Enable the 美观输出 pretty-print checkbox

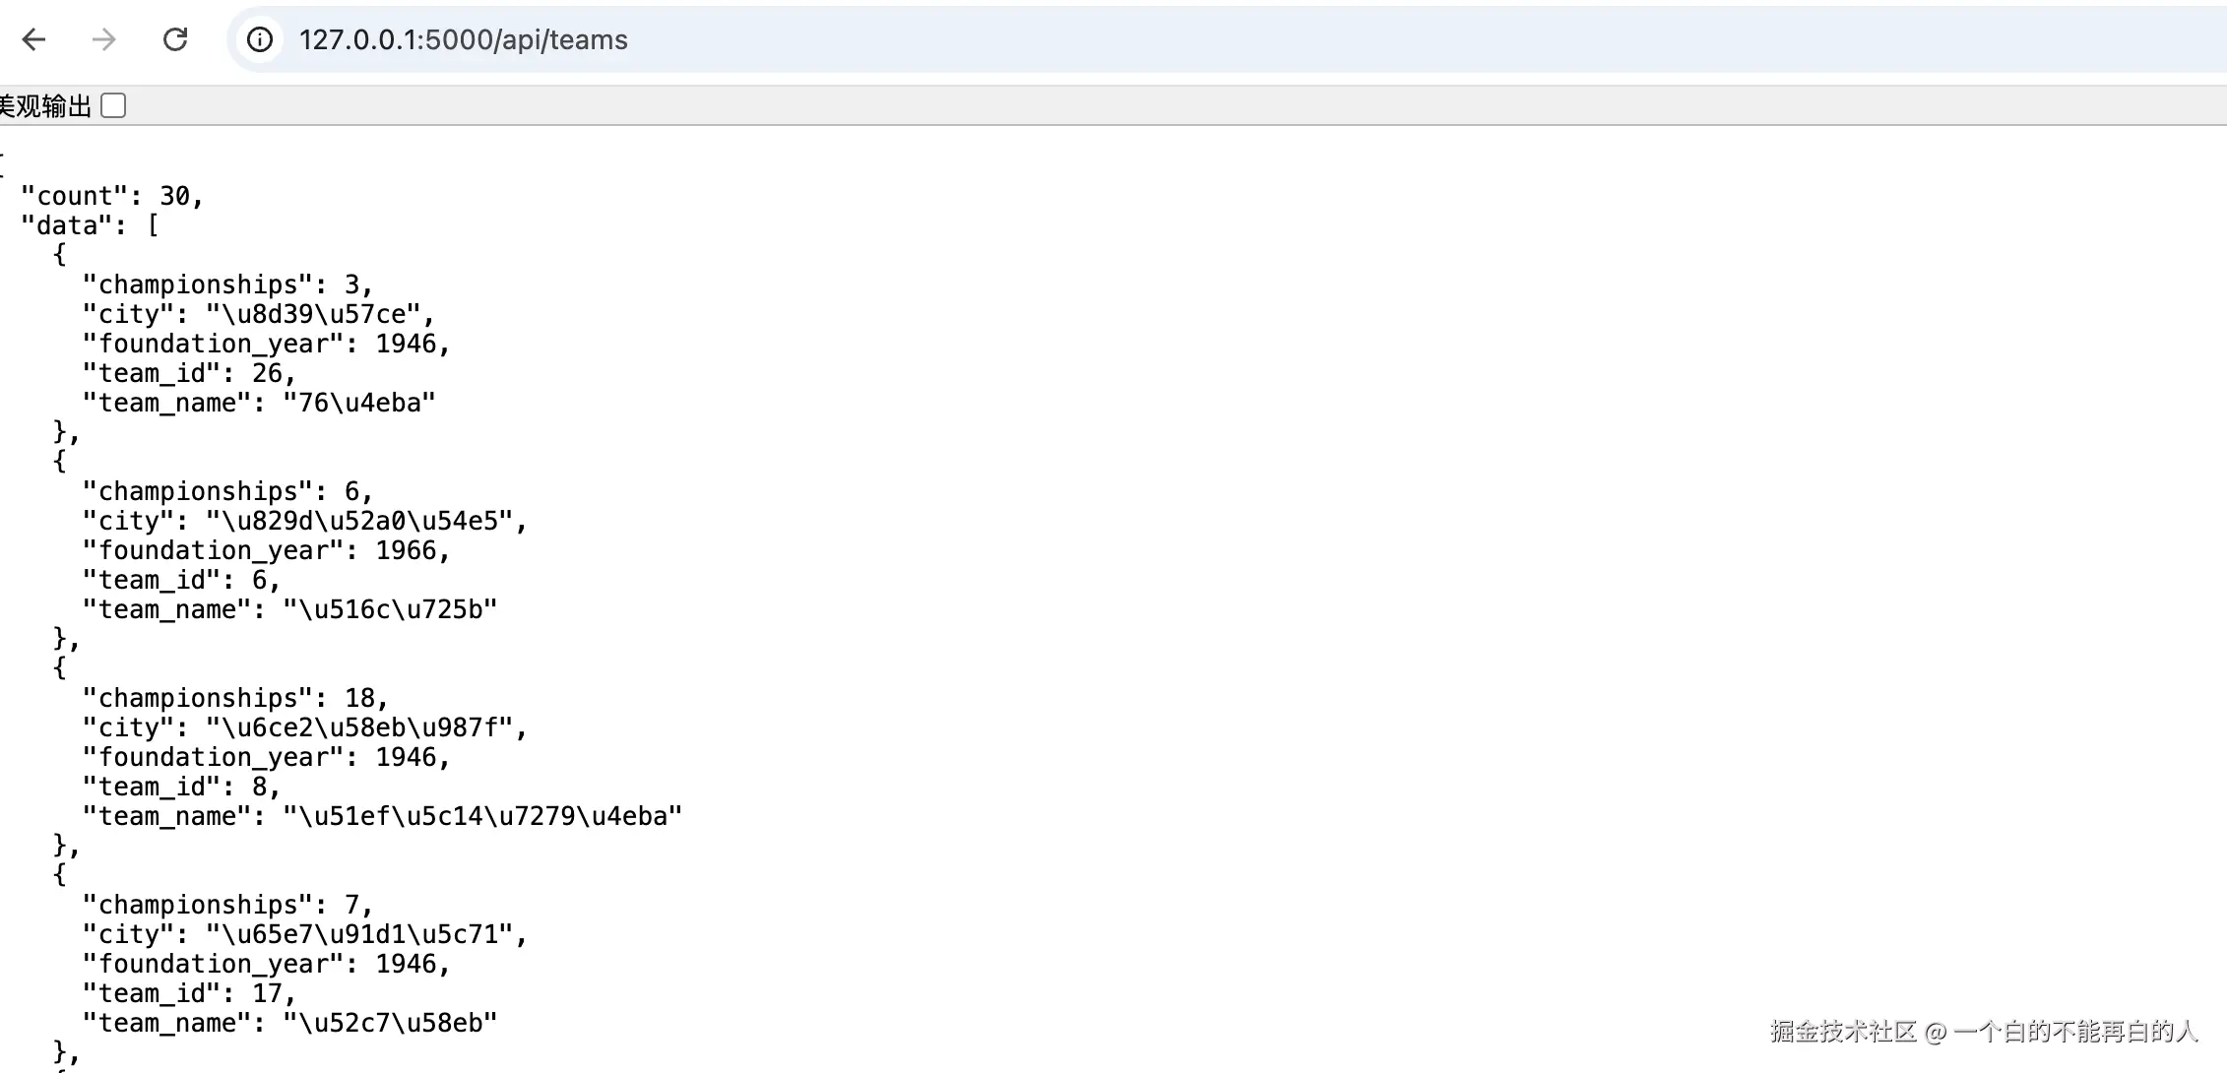point(114,105)
